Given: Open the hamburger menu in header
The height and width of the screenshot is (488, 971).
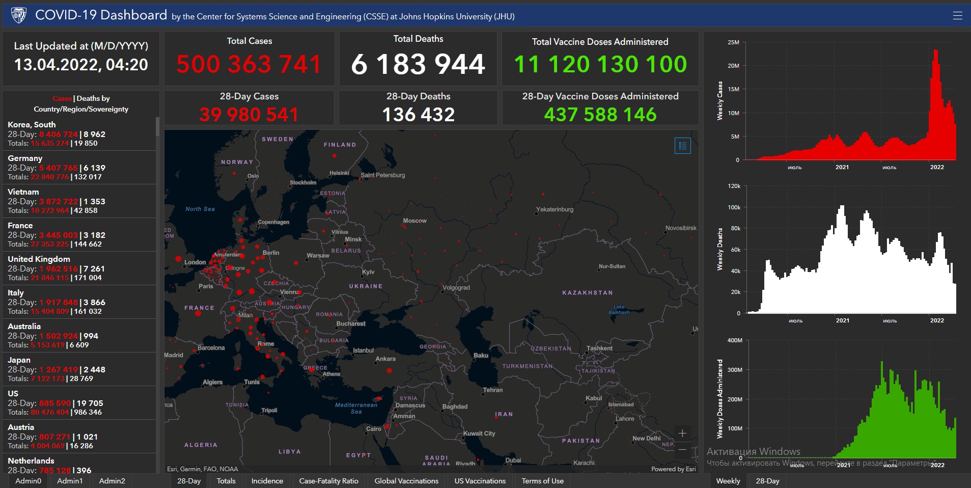Looking at the screenshot, I should coord(957,15).
